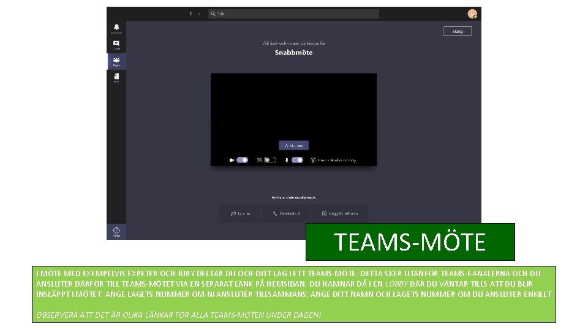Choose the Lägg till ett rum option
The height and width of the screenshot is (330, 588).
340,214
